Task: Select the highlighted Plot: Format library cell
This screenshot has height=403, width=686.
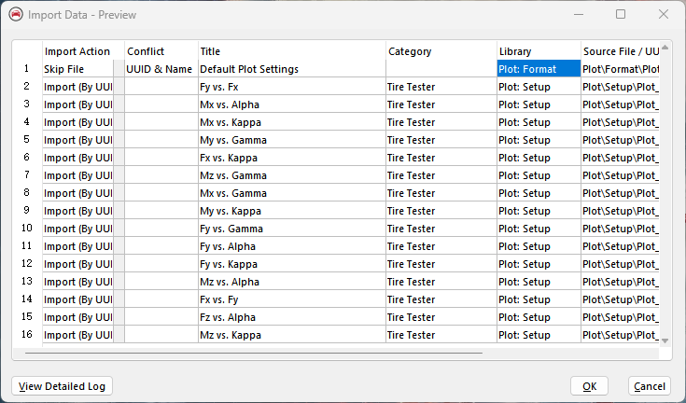Action: [x=538, y=69]
